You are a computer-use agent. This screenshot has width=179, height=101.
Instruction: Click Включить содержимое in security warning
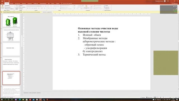click(x=47, y=12)
